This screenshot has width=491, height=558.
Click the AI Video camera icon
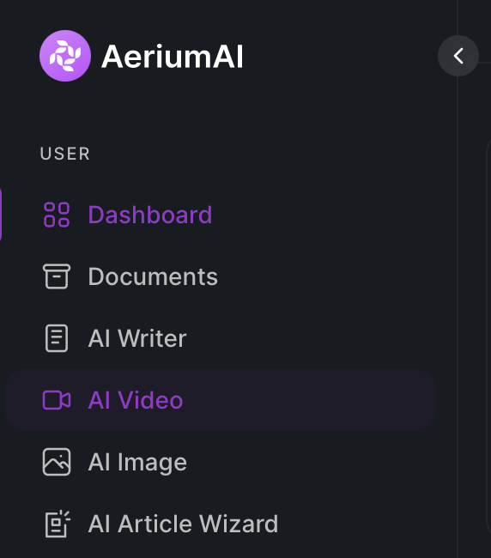pyautogui.click(x=56, y=400)
